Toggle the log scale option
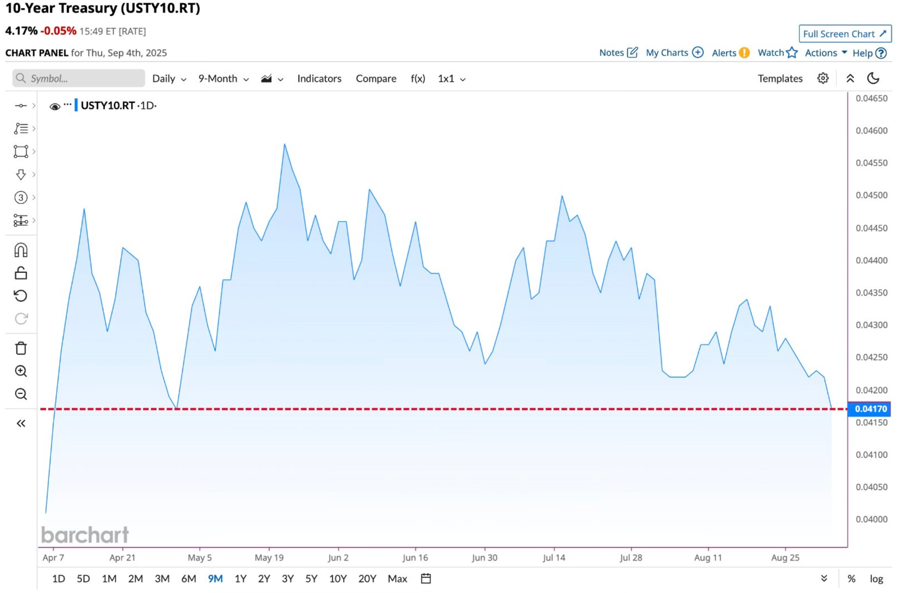This screenshot has height=593, width=900. 876,579
